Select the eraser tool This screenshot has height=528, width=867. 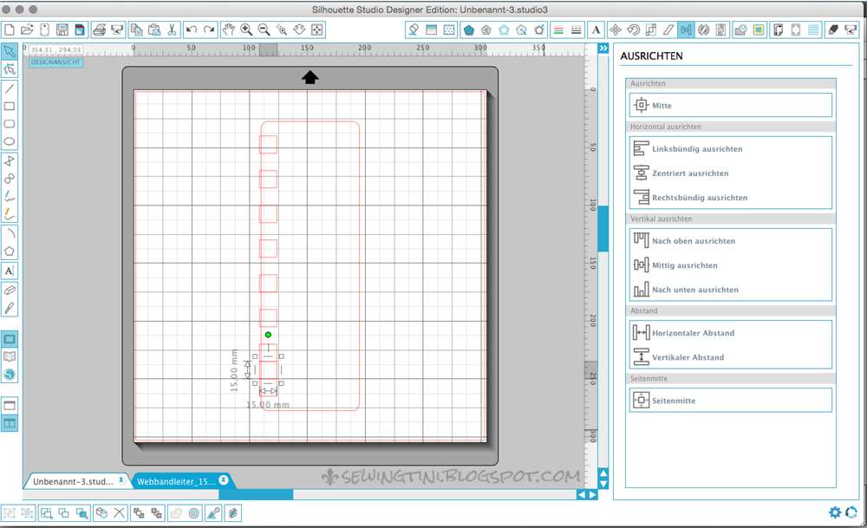pos(10,290)
